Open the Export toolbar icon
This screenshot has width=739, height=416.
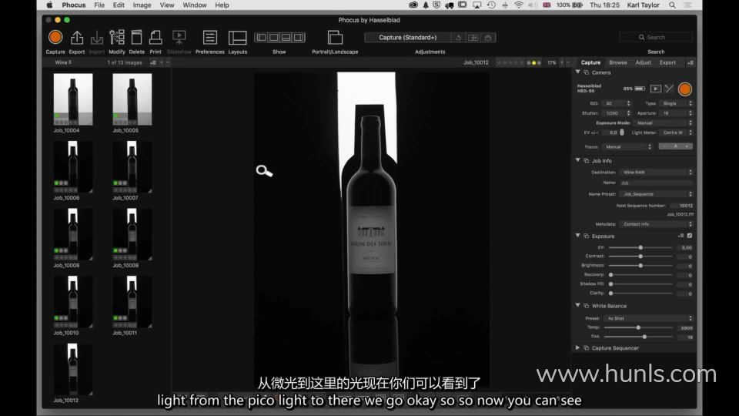point(77,37)
